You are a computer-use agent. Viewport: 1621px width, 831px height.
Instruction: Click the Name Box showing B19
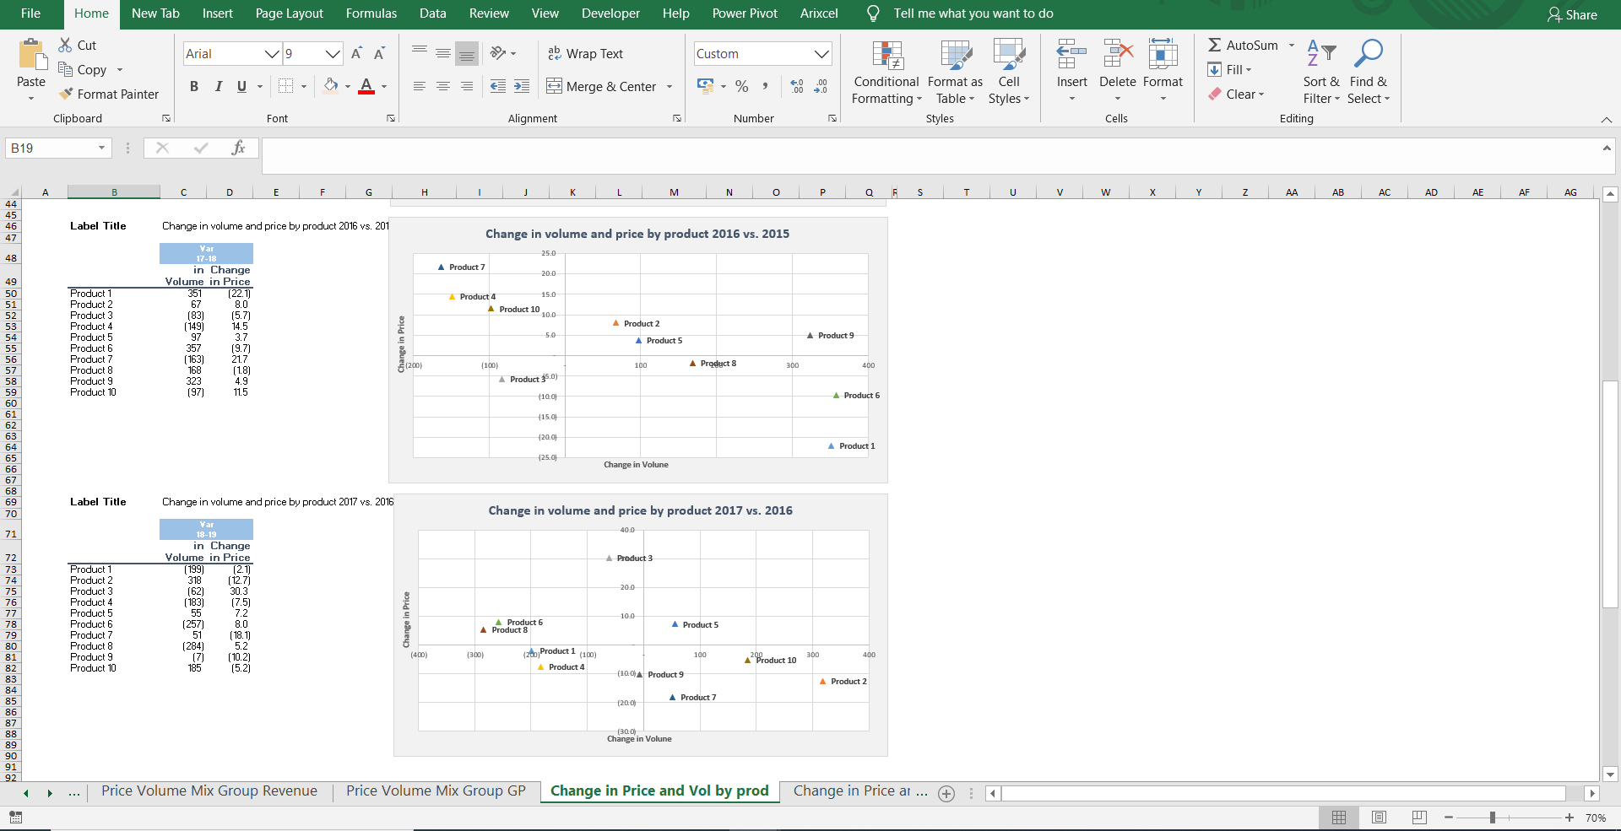coord(57,148)
